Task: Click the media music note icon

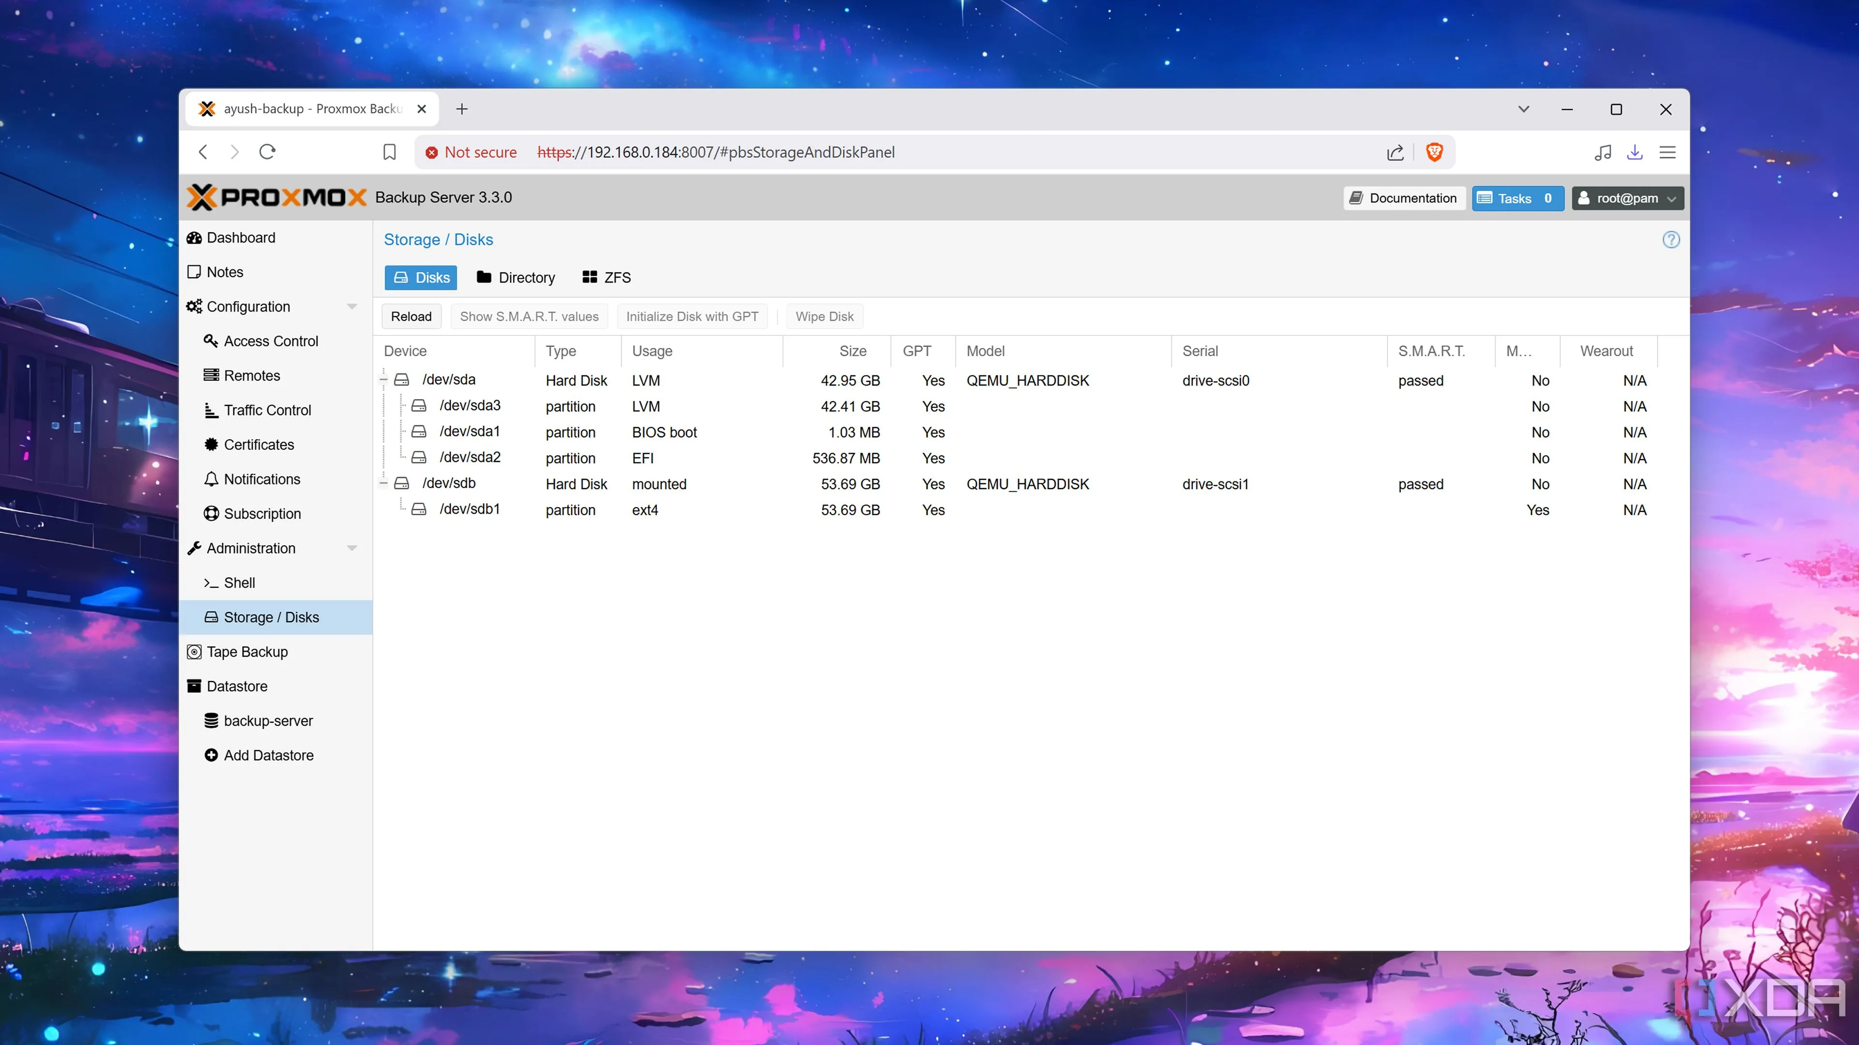Action: point(1603,152)
